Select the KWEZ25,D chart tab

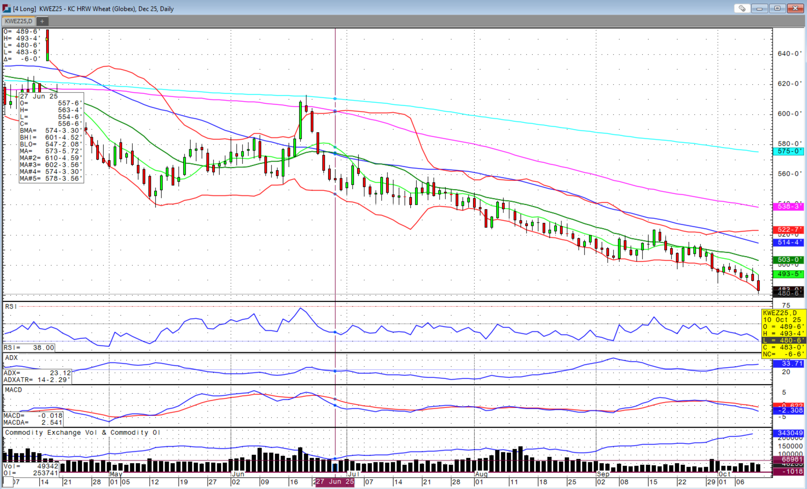tap(19, 21)
